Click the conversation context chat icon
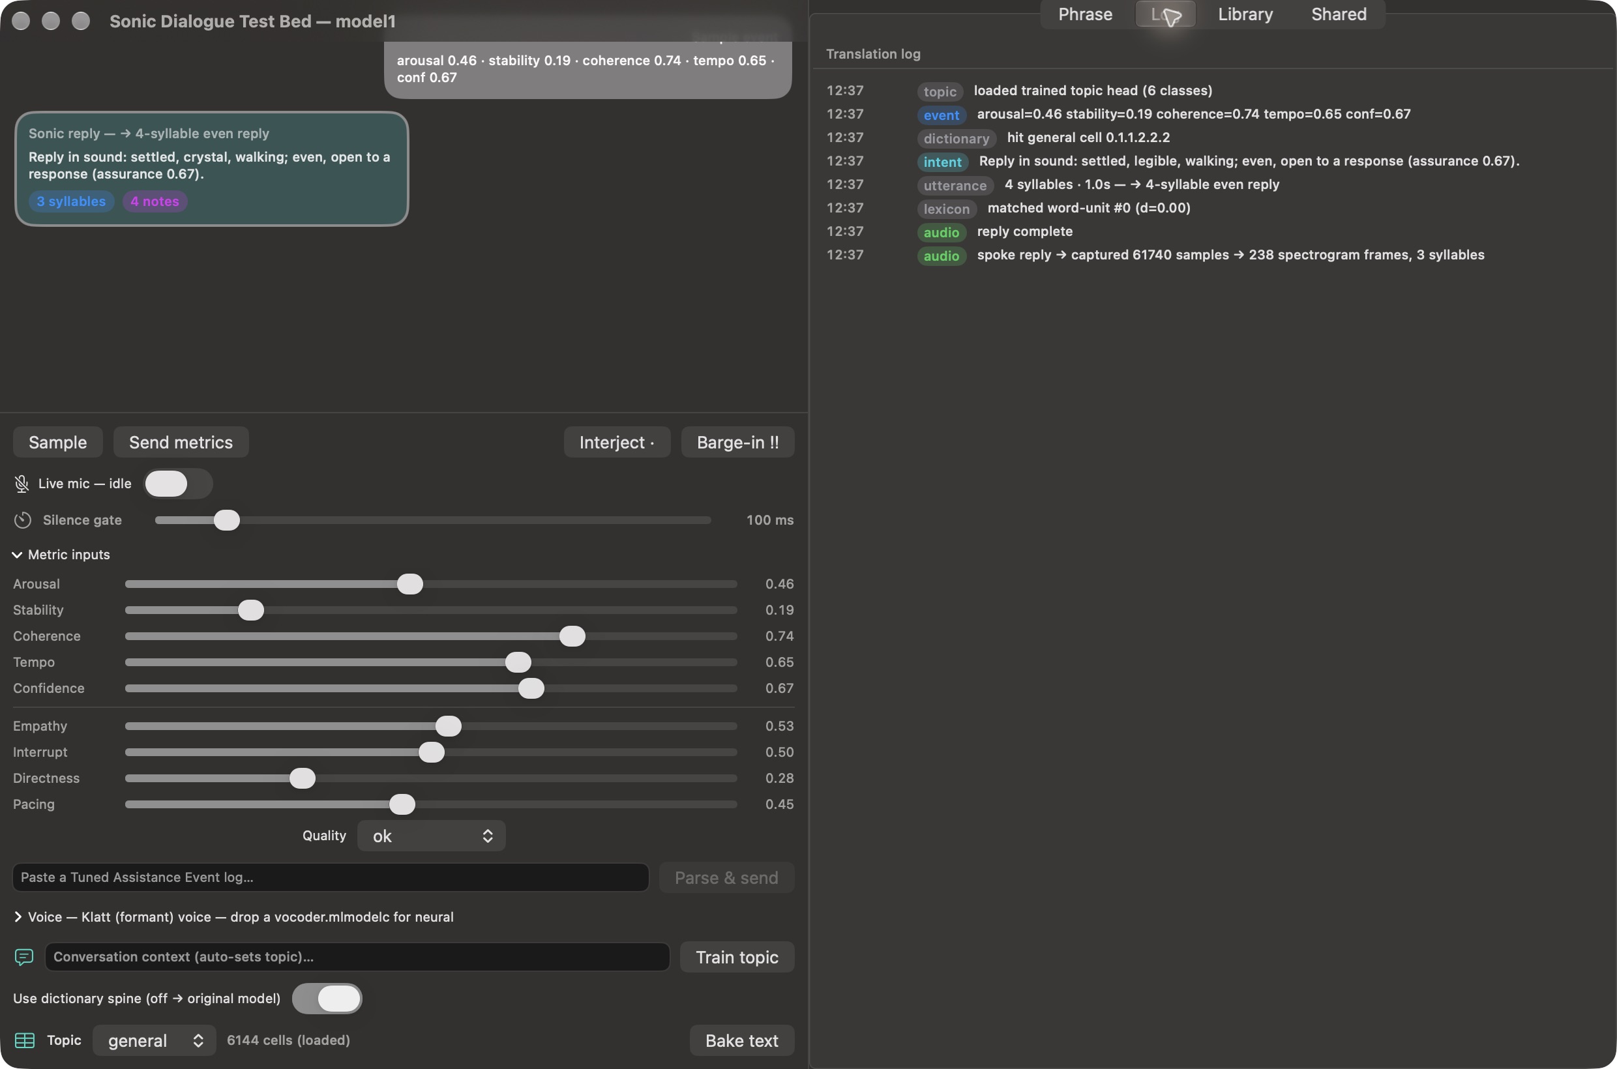Viewport: 1617px width, 1069px height. tap(24, 957)
